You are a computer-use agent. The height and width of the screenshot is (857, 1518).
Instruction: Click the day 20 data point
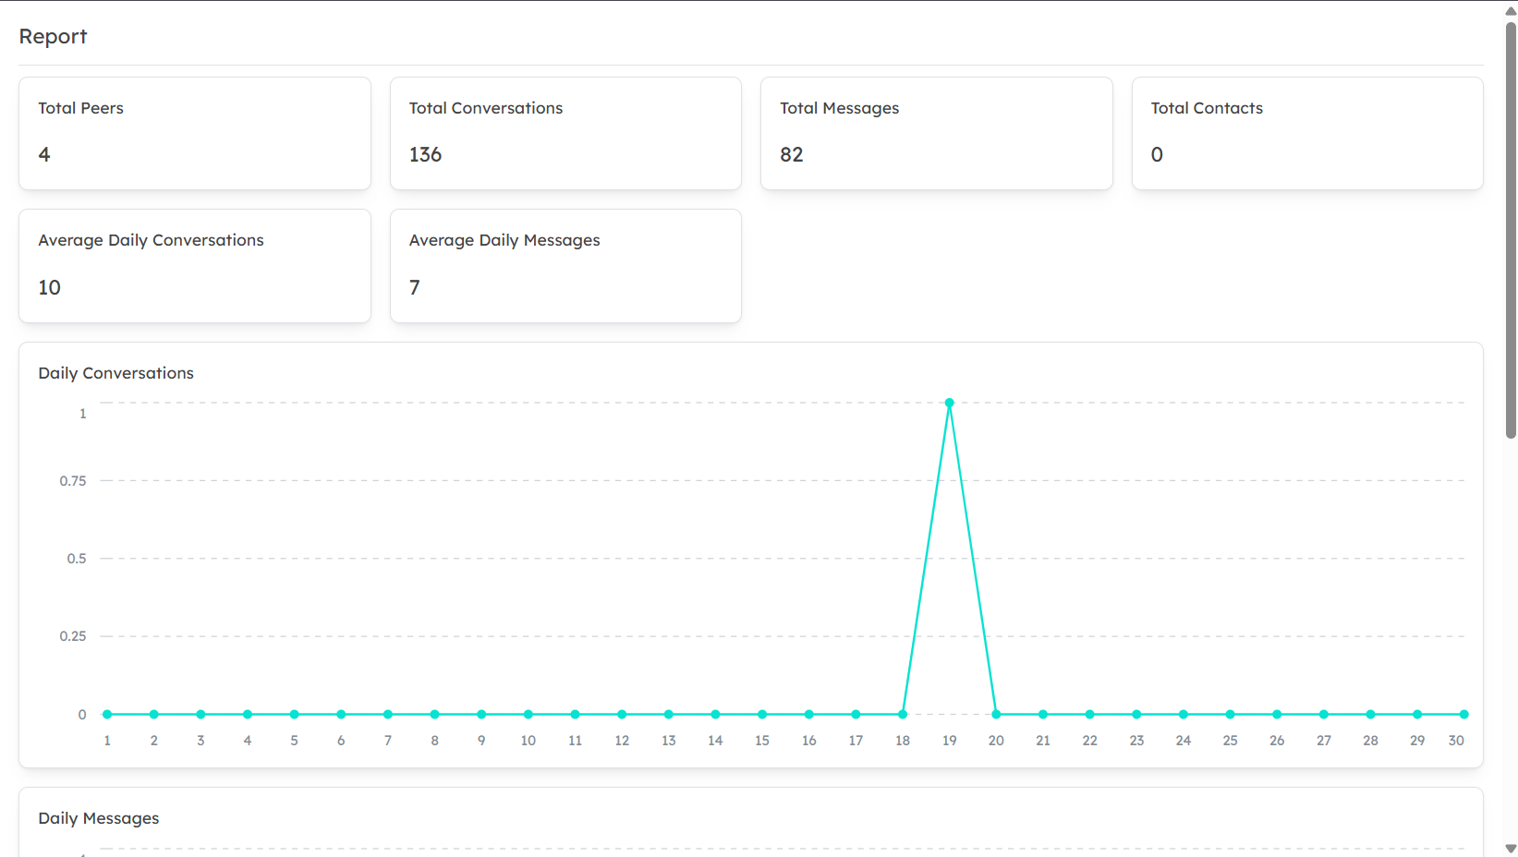996,714
